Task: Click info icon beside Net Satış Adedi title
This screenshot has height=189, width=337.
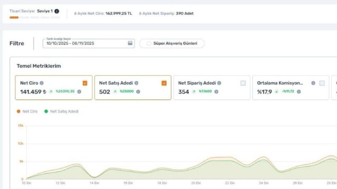Action: pos(136,83)
